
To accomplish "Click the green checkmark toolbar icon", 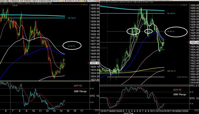I will [x=58, y=1].
